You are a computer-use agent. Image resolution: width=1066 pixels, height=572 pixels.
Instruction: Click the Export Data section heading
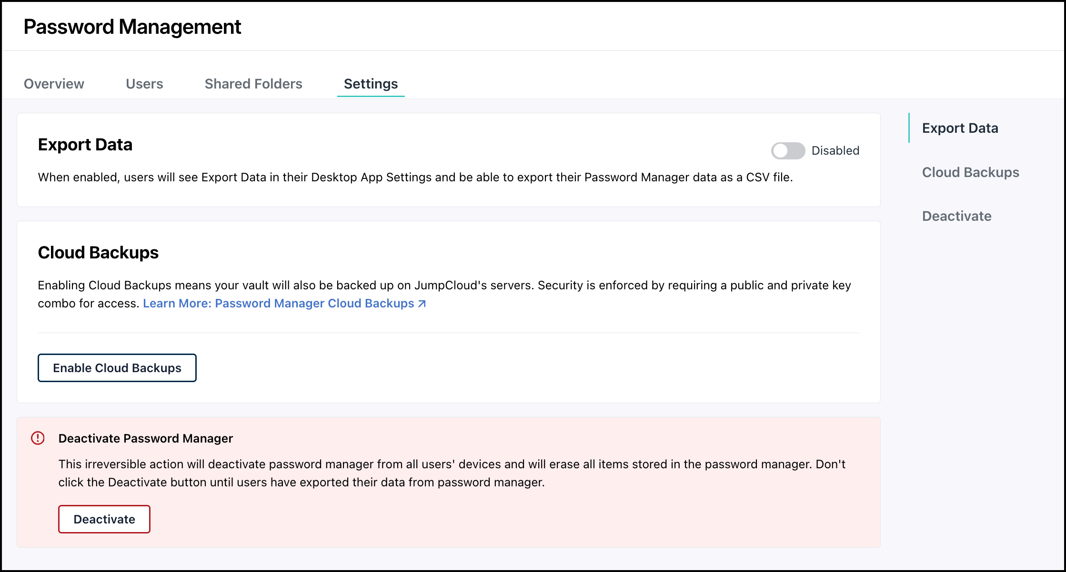pyautogui.click(x=85, y=144)
